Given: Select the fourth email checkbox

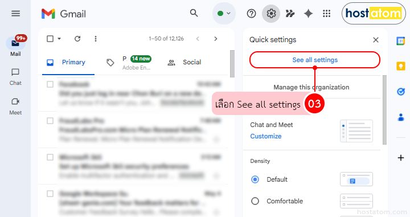Looking at the screenshot, I should 50,194.
